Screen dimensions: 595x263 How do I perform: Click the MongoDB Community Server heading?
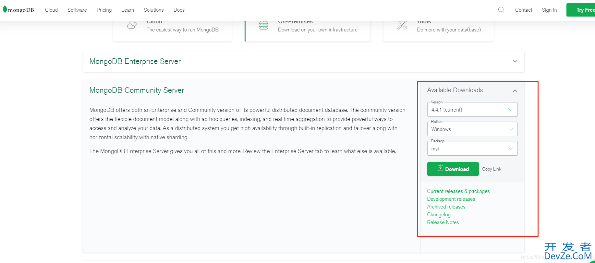(137, 90)
